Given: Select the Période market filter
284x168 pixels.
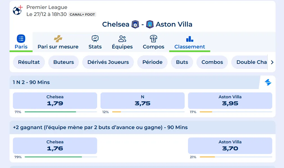Looking at the screenshot, I should click(x=152, y=62).
